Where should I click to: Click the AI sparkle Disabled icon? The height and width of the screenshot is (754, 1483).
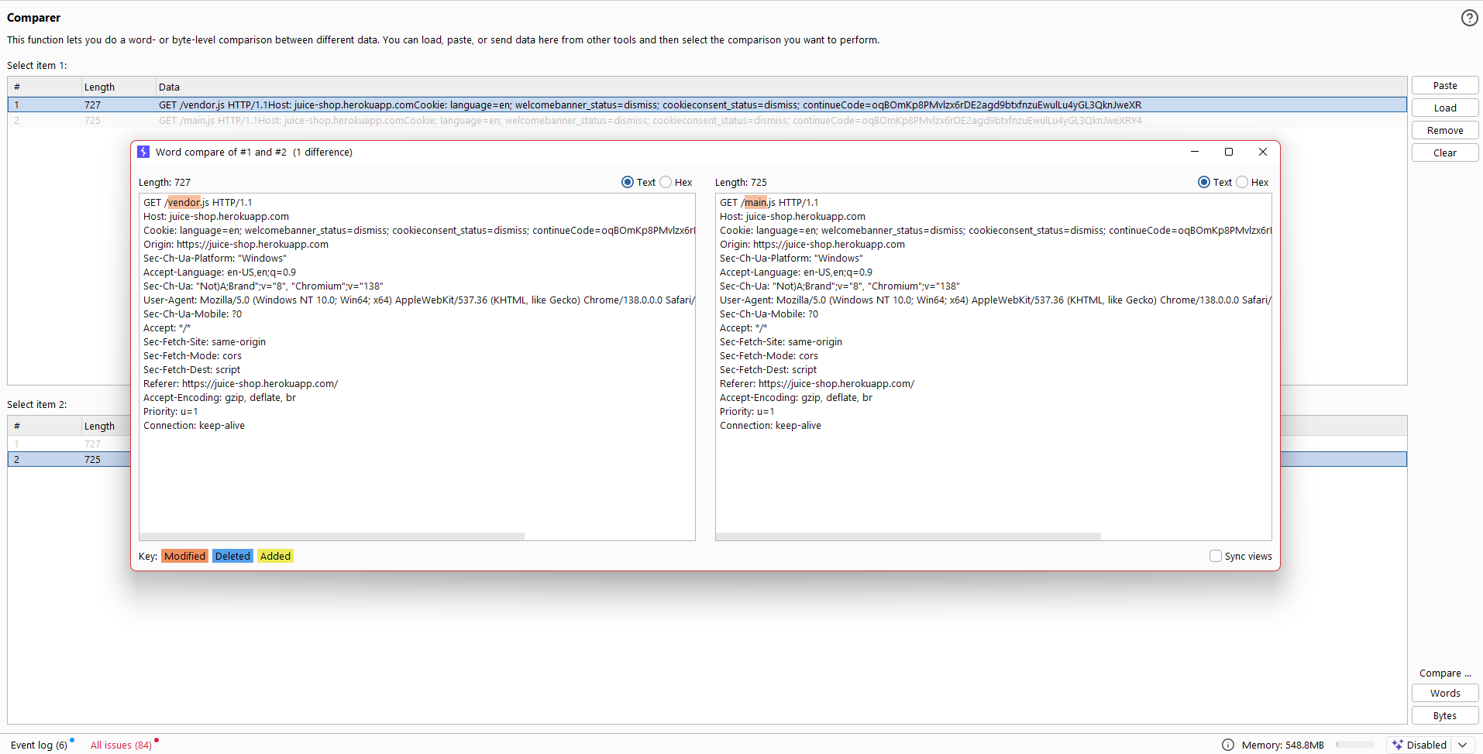pyautogui.click(x=1398, y=745)
